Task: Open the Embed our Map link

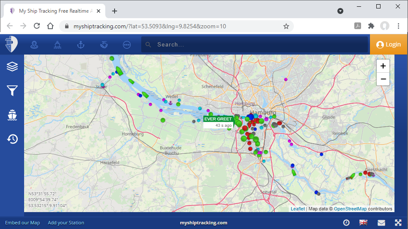Action: point(22,223)
